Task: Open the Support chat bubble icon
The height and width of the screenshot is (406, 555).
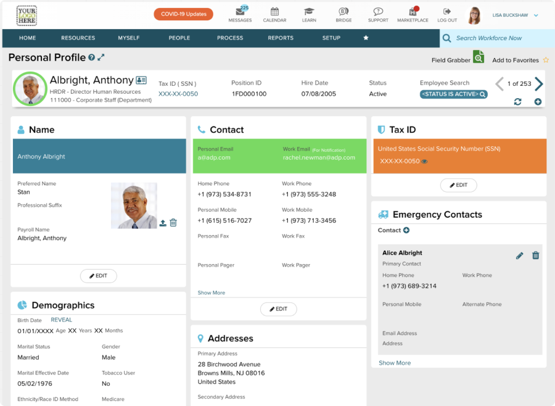Action: (x=378, y=12)
